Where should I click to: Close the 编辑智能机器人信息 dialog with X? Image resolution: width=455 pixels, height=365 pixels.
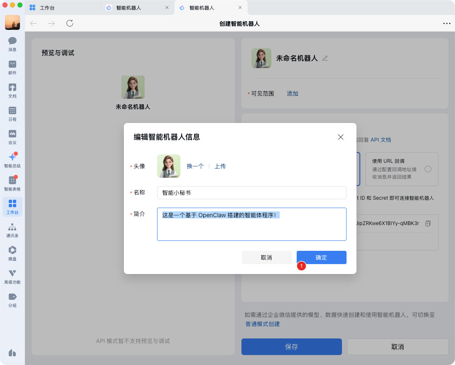(x=341, y=137)
